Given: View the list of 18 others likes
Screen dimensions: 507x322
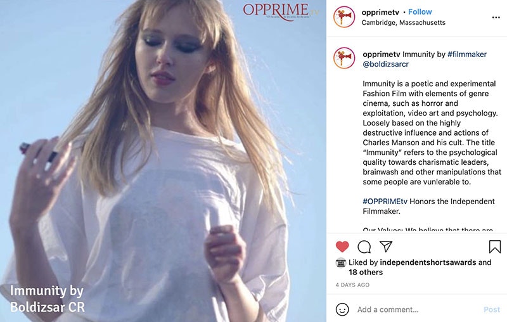Looking at the screenshot, I should [x=366, y=272].
